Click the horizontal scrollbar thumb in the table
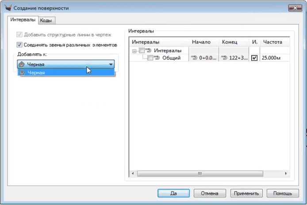This screenshot has height=205, width=307. (x=200, y=174)
